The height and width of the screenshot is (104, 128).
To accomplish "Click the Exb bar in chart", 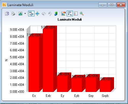I will [x=48, y=60].
